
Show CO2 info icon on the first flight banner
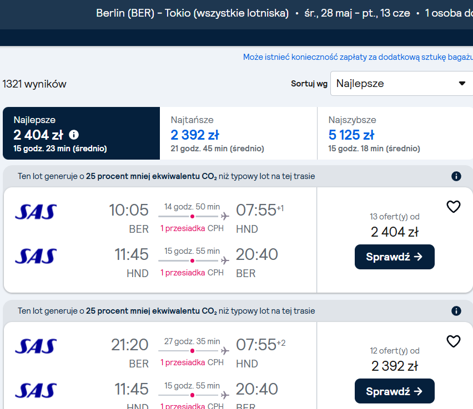pos(456,176)
